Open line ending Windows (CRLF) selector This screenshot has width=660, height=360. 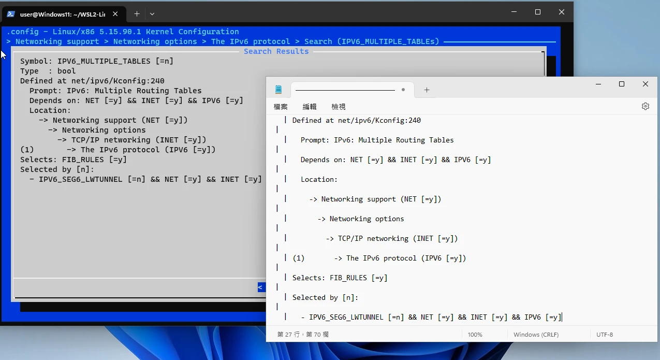(x=536, y=335)
